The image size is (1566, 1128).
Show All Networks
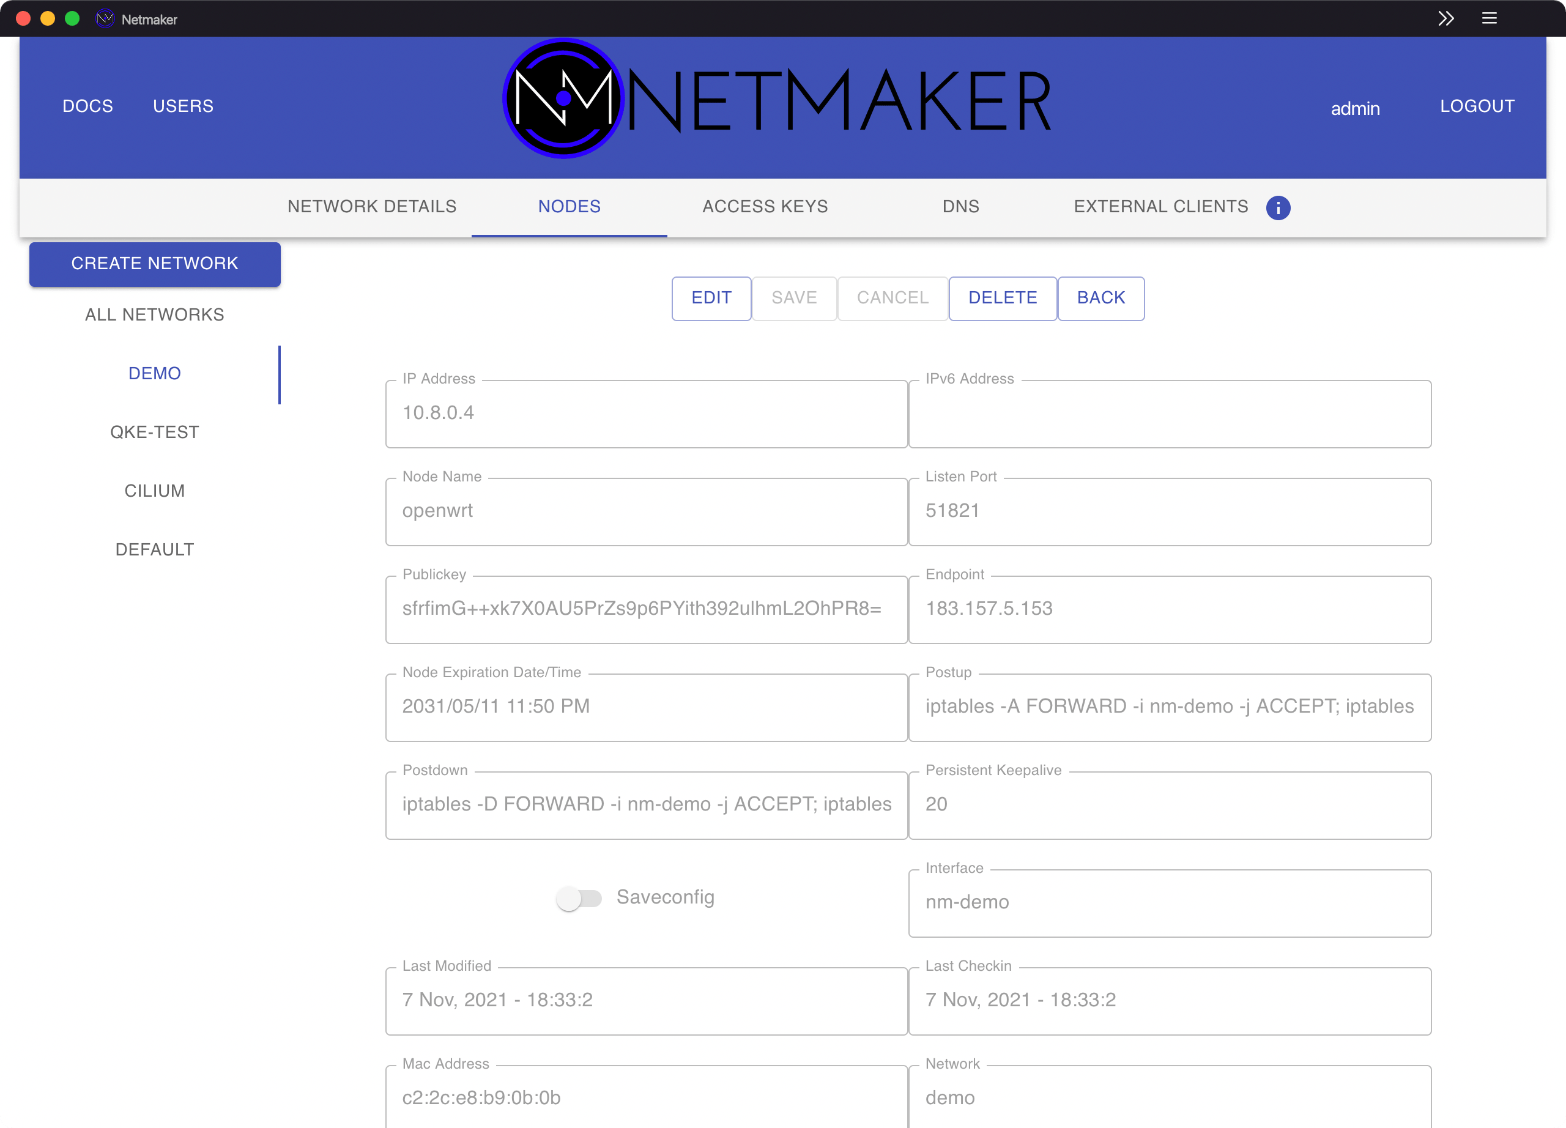pos(154,314)
